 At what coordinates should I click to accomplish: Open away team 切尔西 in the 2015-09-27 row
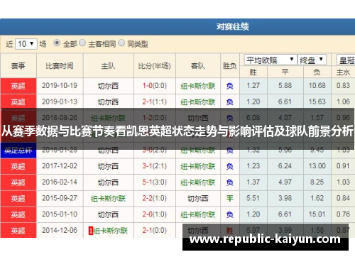[198, 199]
